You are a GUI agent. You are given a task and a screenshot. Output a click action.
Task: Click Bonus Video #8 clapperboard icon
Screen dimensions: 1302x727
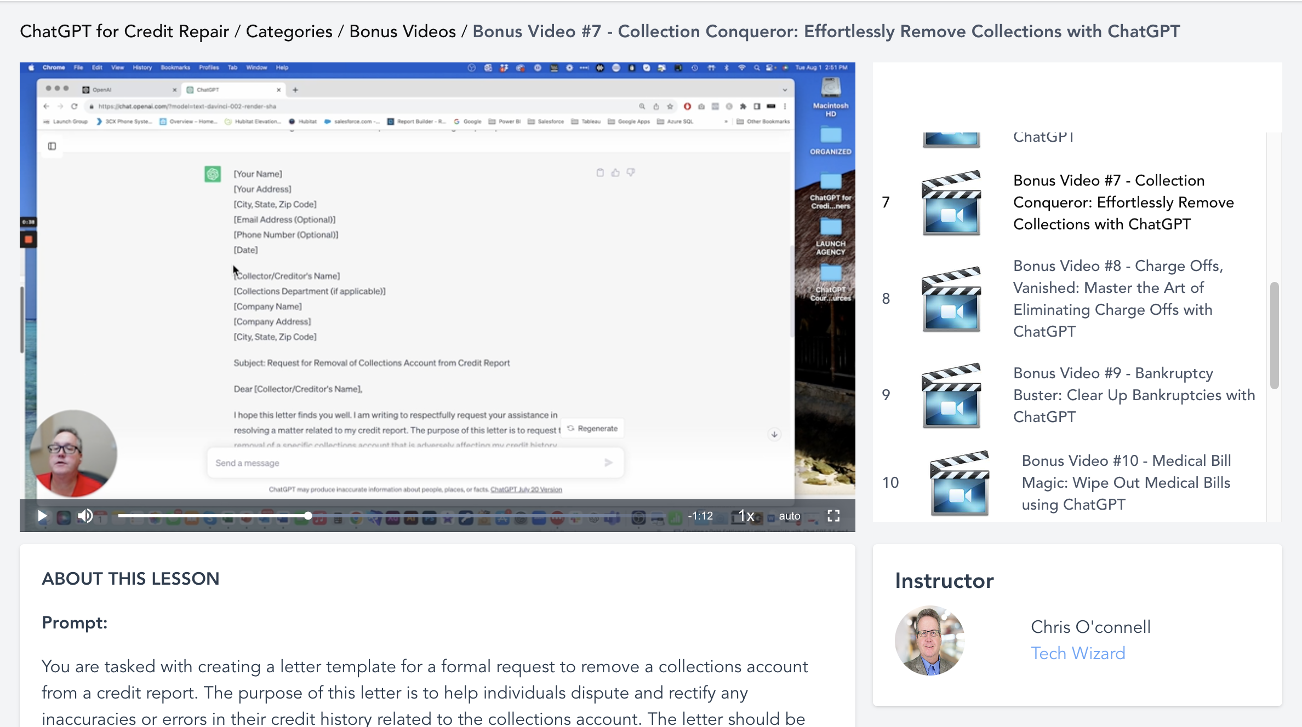click(x=951, y=299)
